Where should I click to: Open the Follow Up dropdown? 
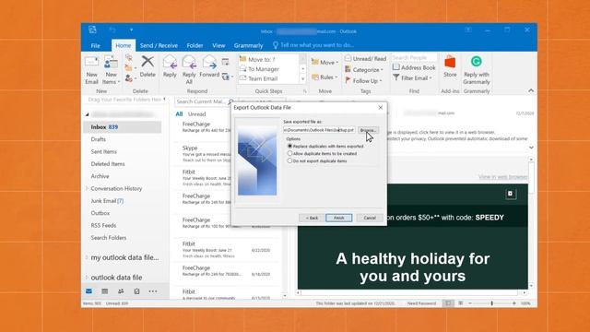pyautogui.click(x=363, y=80)
